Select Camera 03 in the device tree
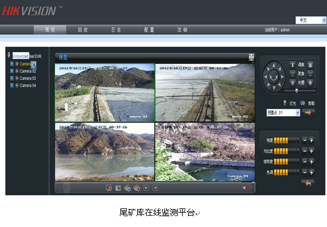 click(28, 78)
